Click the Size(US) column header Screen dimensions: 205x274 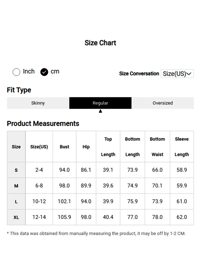[x=39, y=147]
